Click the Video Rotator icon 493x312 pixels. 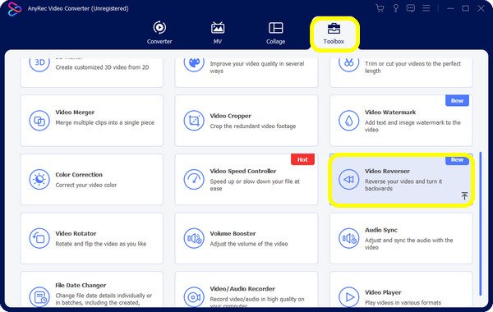click(39, 238)
